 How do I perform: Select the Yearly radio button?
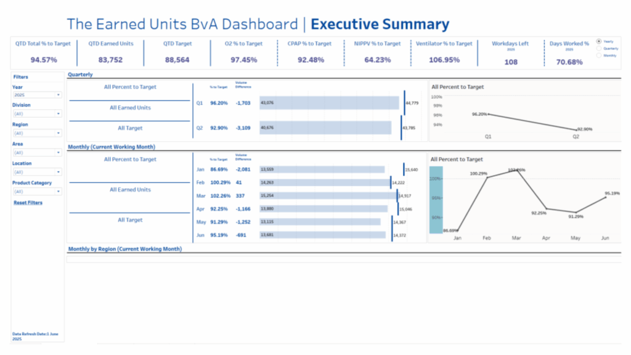coord(599,41)
